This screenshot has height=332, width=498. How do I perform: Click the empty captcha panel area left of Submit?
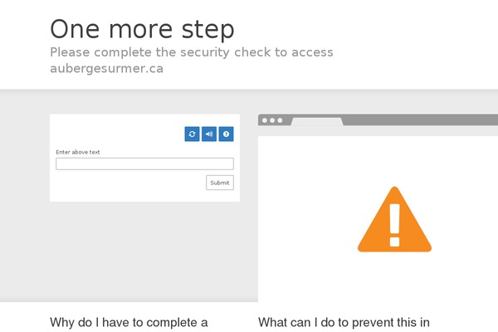[x=124, y=183]
